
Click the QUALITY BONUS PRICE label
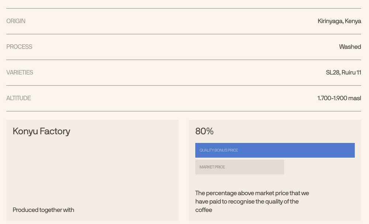(218, 150)
